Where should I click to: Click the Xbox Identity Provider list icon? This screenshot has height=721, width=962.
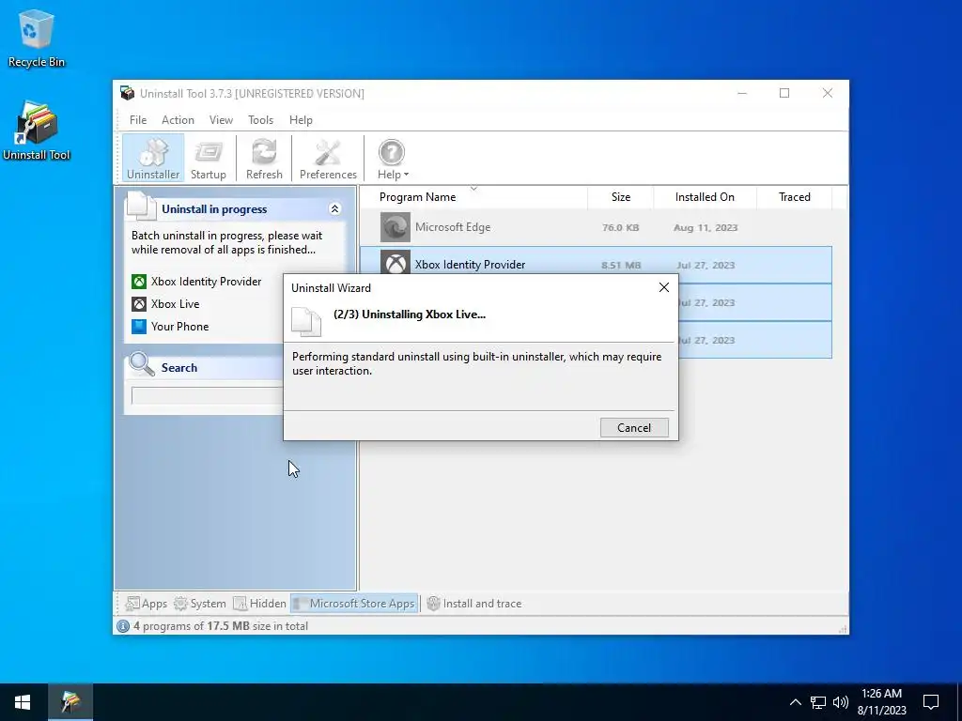(396, 264)
